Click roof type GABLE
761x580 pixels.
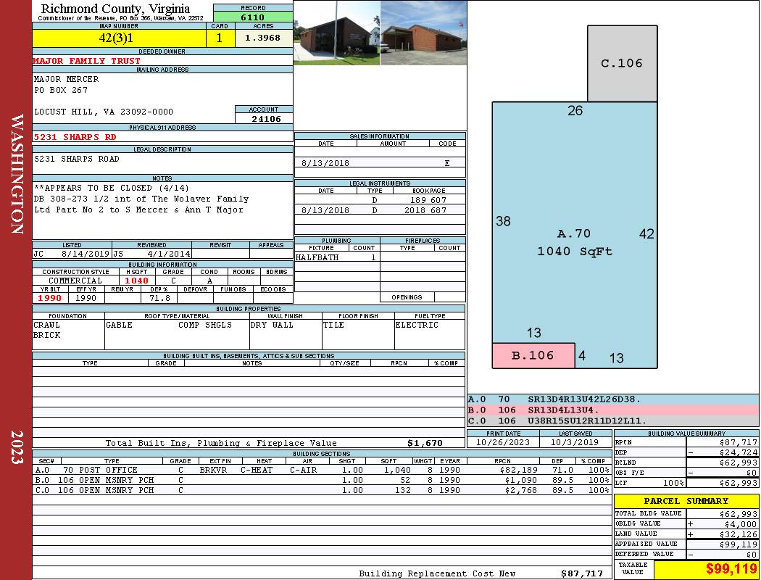(x=119, y=325)
